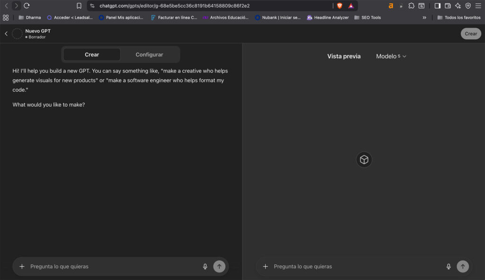Open the browser extensions puzzle icon

pyautogui.click(x=411, y=6)
